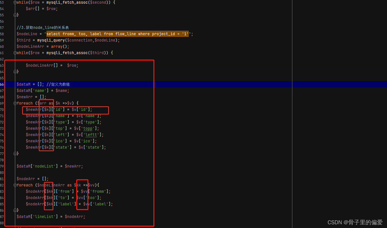Click line number 66 in the gutter
This screenshot has height=228, width=387.
point(2,84)
